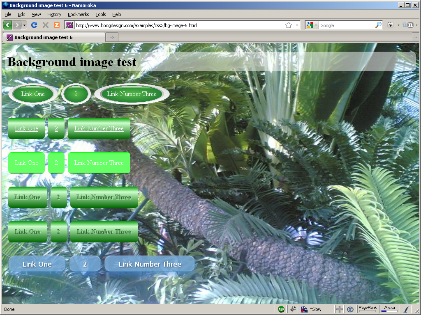This screenshot has height=315, width=421.
Task: Reload the page with the blue refresh icon
Action: [34, 25]
